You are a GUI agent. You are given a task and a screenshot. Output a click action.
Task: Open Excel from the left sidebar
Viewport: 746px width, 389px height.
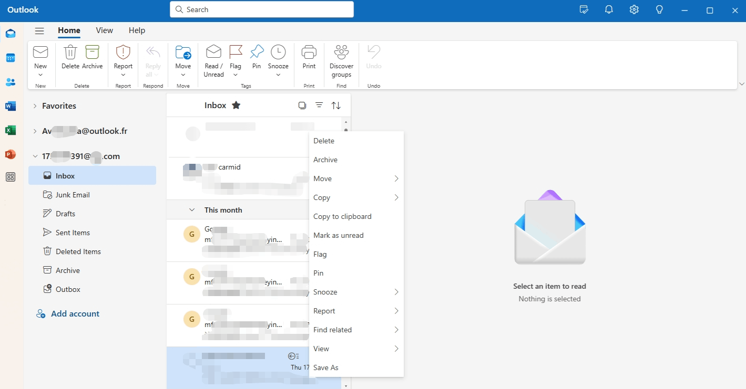[x=11, y=130]
